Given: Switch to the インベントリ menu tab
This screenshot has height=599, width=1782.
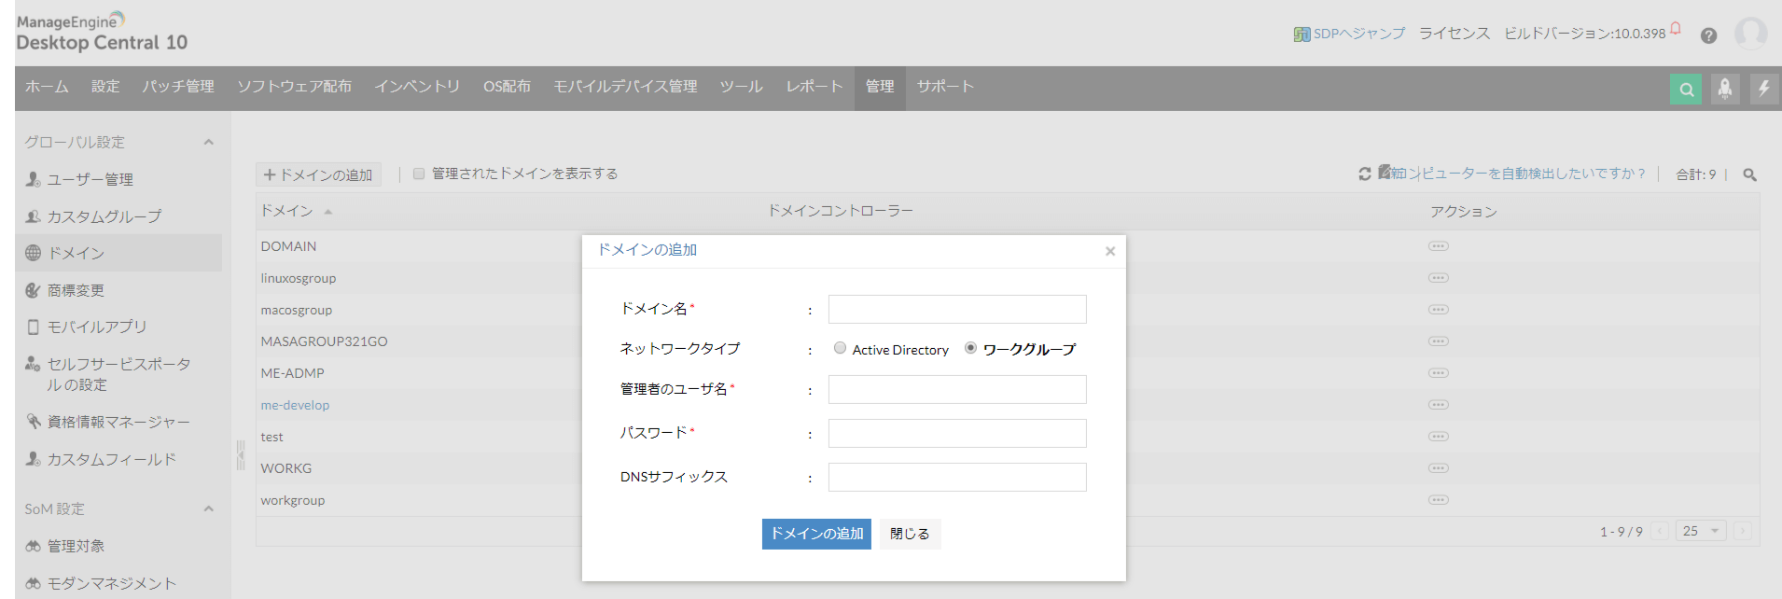Looking at the screenshot, I should [417, 87].
